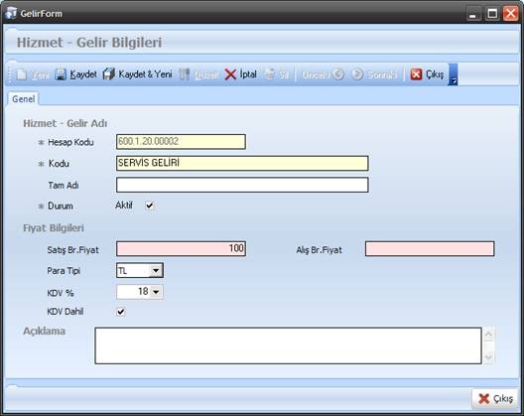The image size is (524, 416).
Task: Click the Tam Adı text field
Action: 242,185
